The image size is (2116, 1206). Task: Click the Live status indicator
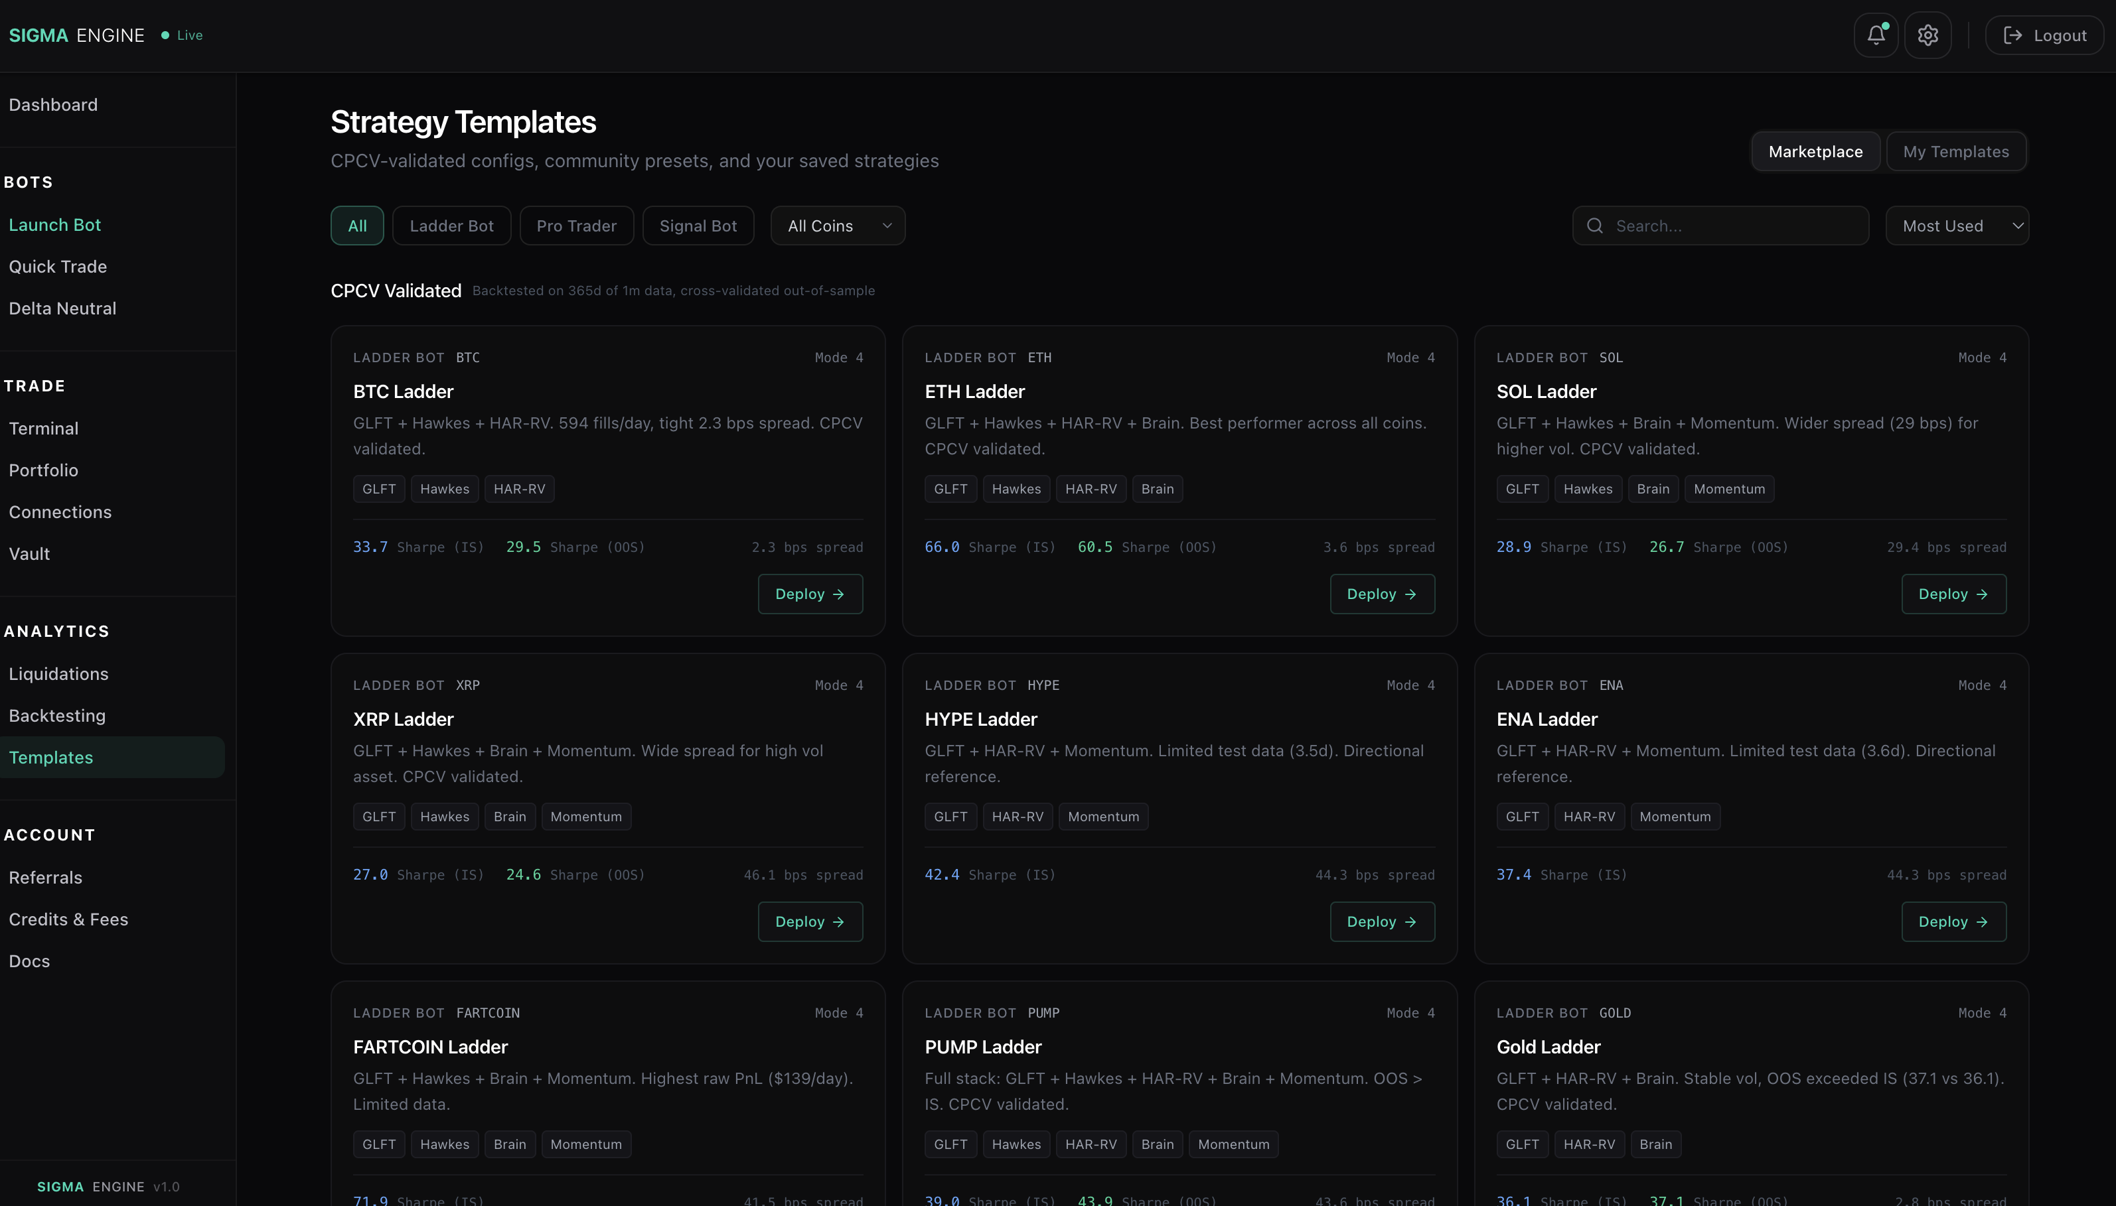tap(183, 34)
